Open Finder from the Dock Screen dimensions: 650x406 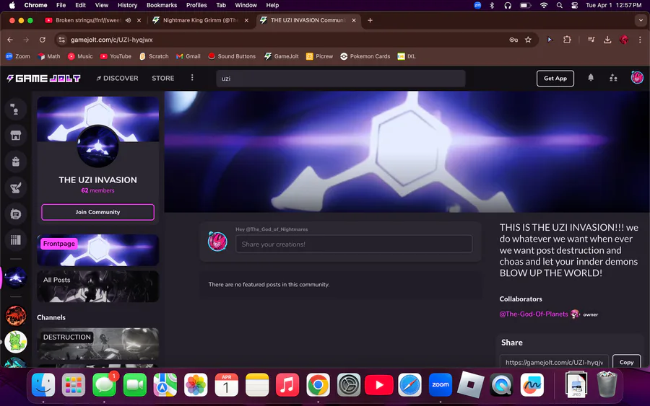pos(43,385)
